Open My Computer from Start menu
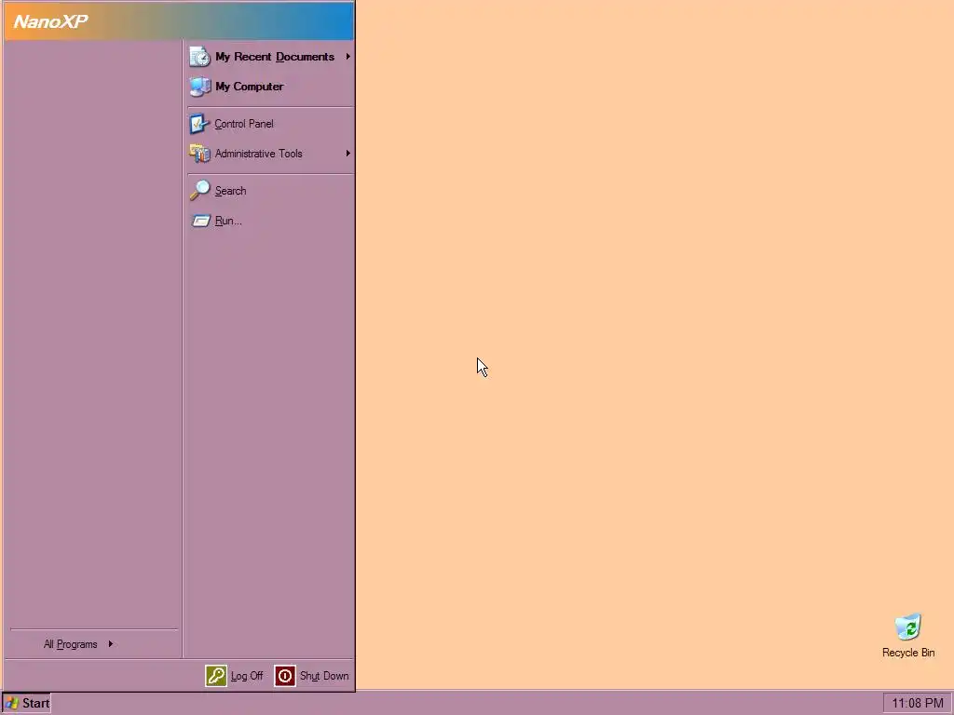This screenshot has height=715, width=954. pyautogui.click(x=271, y=87)
